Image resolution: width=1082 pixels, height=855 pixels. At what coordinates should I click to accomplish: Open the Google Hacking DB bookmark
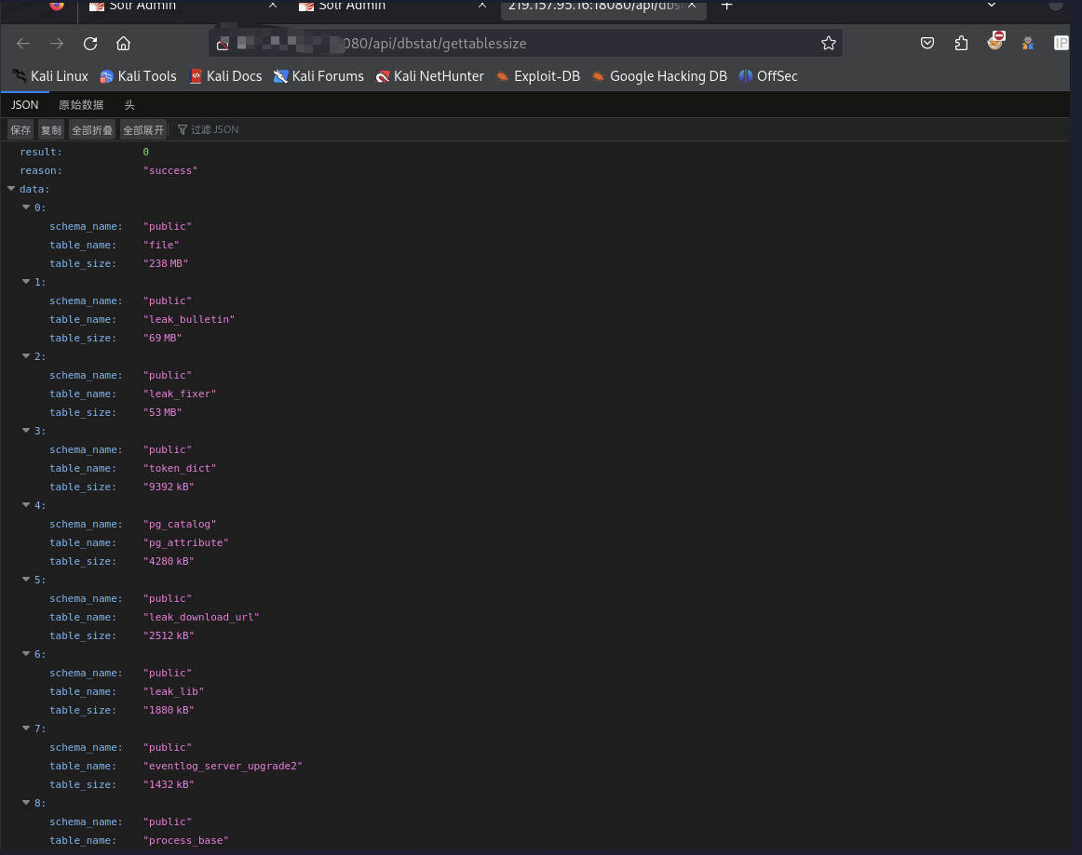[x=659, y=76]
